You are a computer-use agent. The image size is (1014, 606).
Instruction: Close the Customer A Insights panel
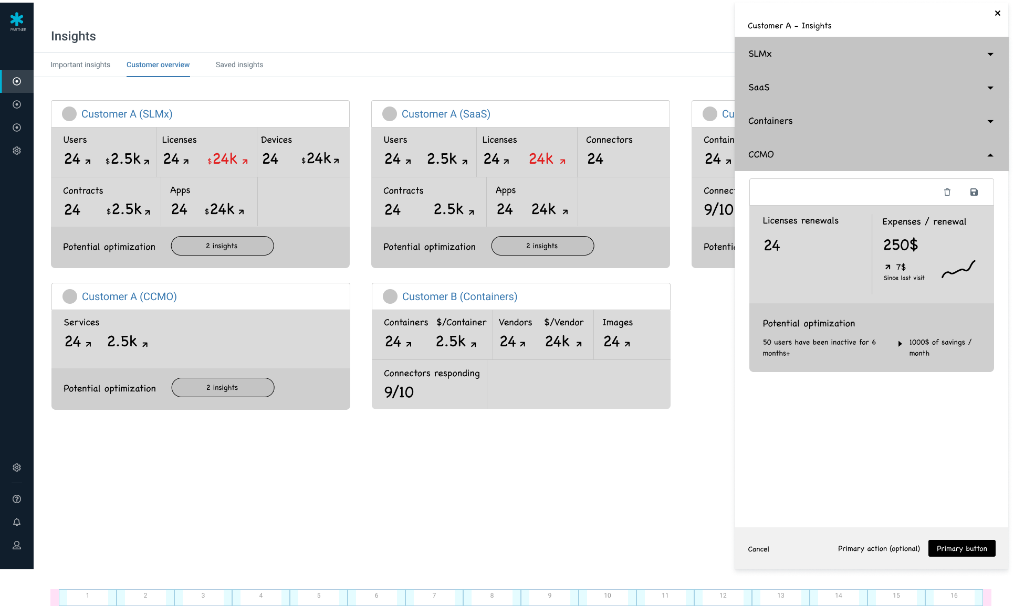coord(998,13)
